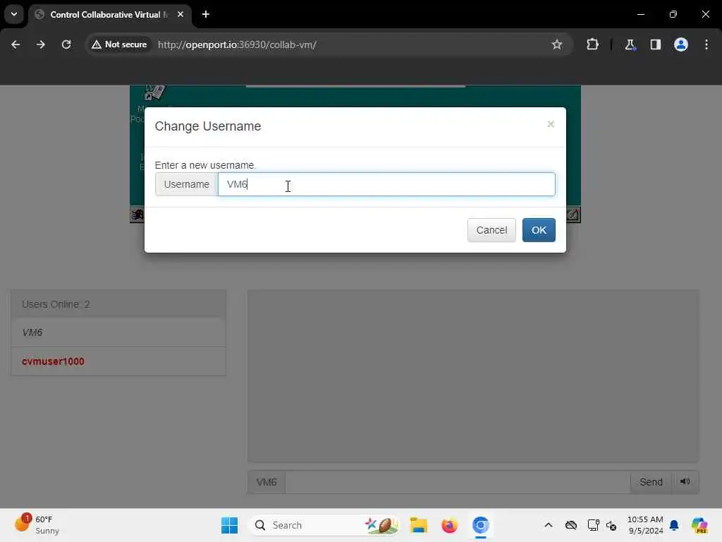Open the taskbar Search box
The image size is (722, 542).
click(x=324, y=525)
